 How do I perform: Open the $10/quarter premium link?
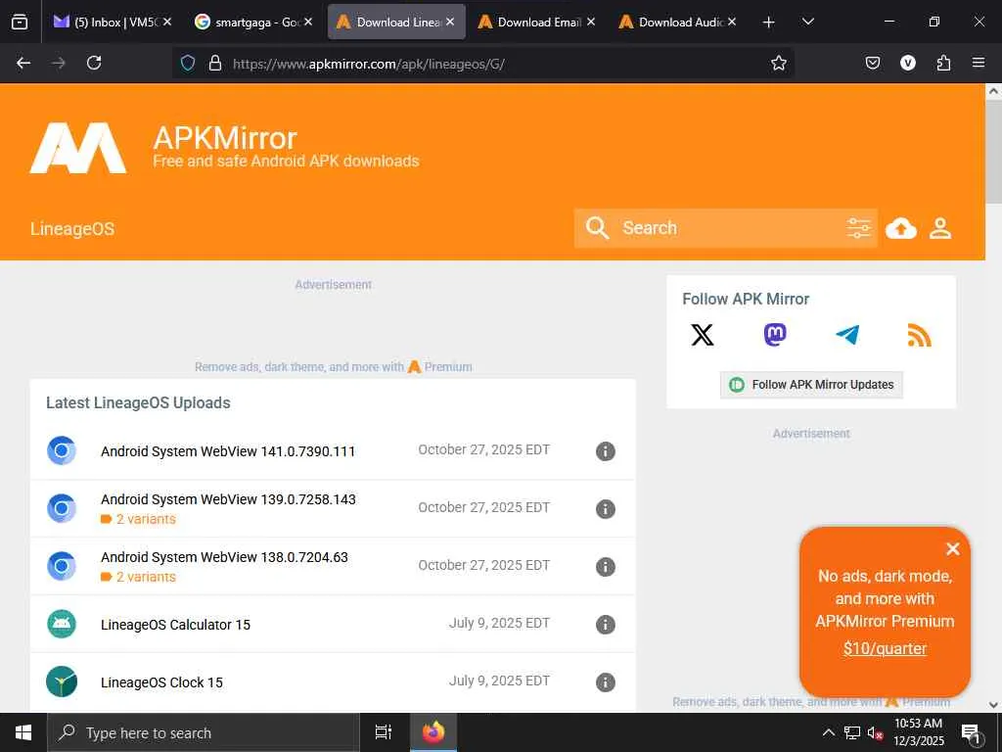click(x=885, y=648)
